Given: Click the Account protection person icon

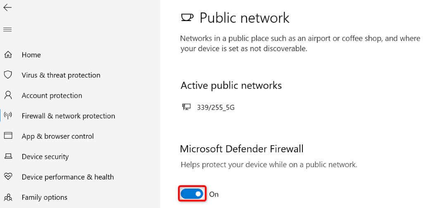Looking at the screenshot, I should point(8,95).
